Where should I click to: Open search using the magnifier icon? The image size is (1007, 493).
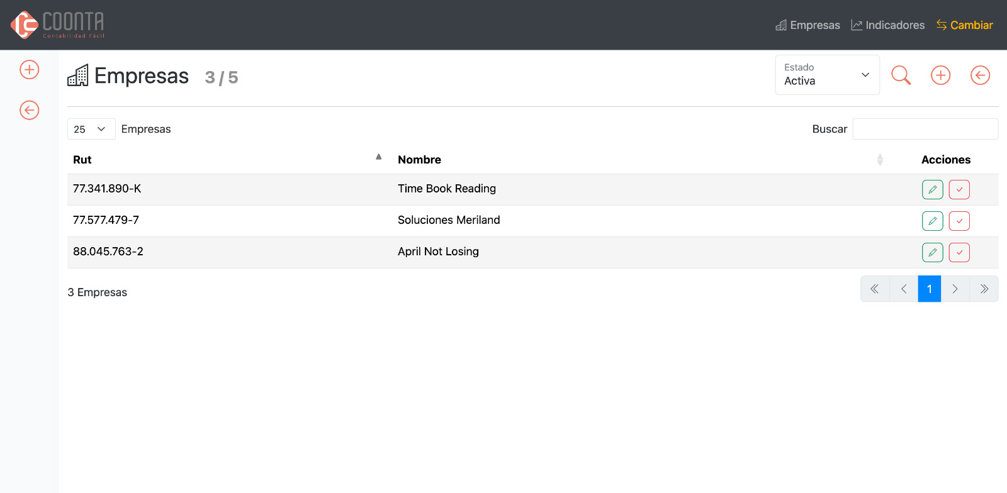(x=901, y=75)
